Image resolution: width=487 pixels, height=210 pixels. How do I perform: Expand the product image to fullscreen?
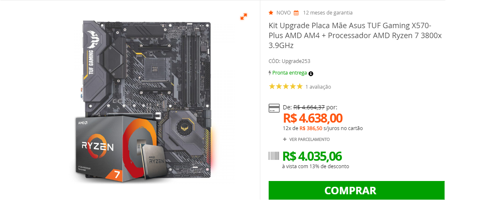[x=244, y=17]
